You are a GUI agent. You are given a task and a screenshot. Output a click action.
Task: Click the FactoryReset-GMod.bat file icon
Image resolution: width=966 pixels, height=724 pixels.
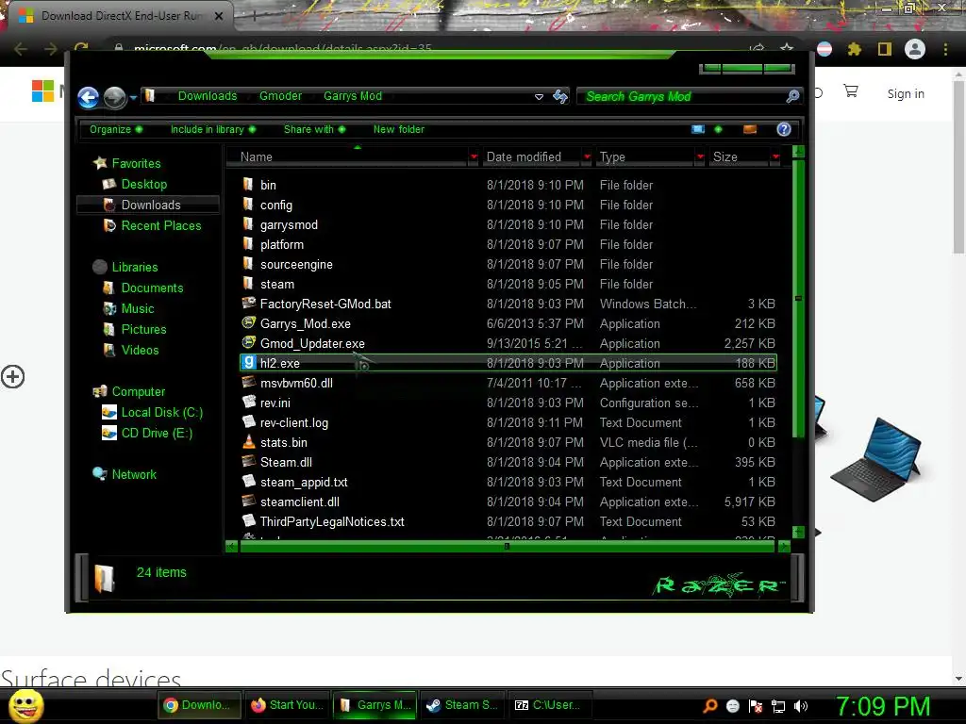tap(248, 304)
